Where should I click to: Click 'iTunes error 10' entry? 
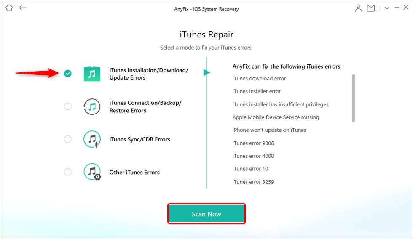point(250,169)
